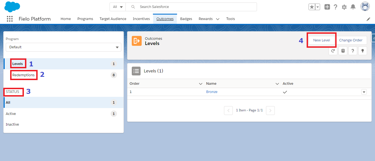Open the documentation book icon button
The width and height of the screenshot is (375, 161).
(x=343, y=51)
